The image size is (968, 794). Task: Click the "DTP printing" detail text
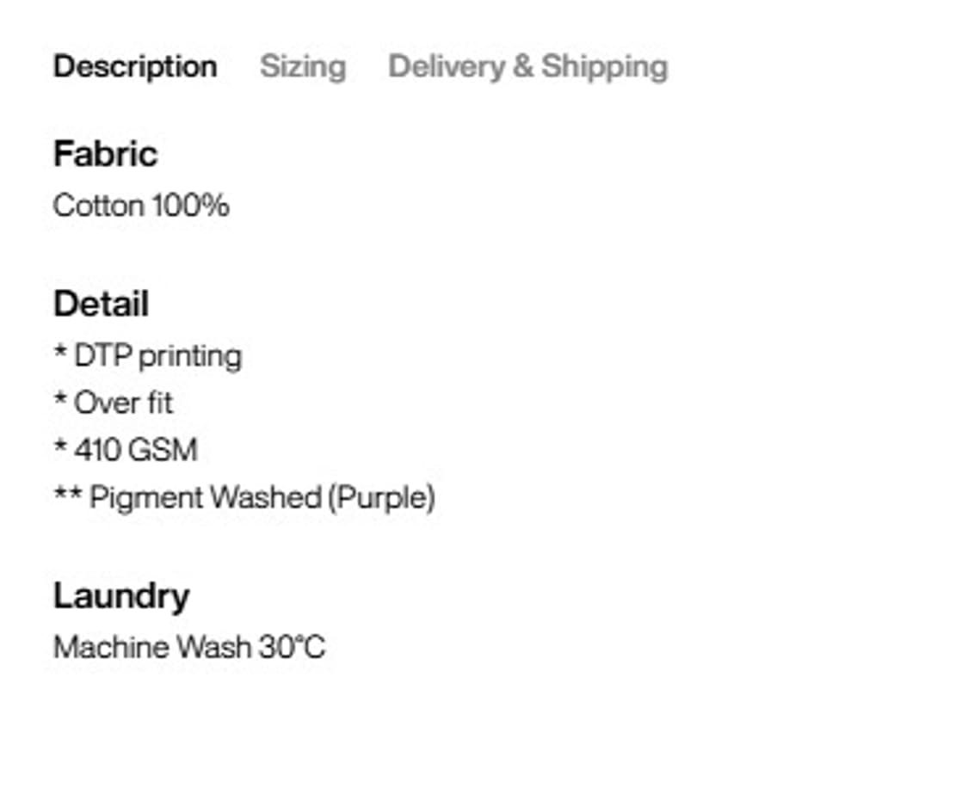coord(157,356)
